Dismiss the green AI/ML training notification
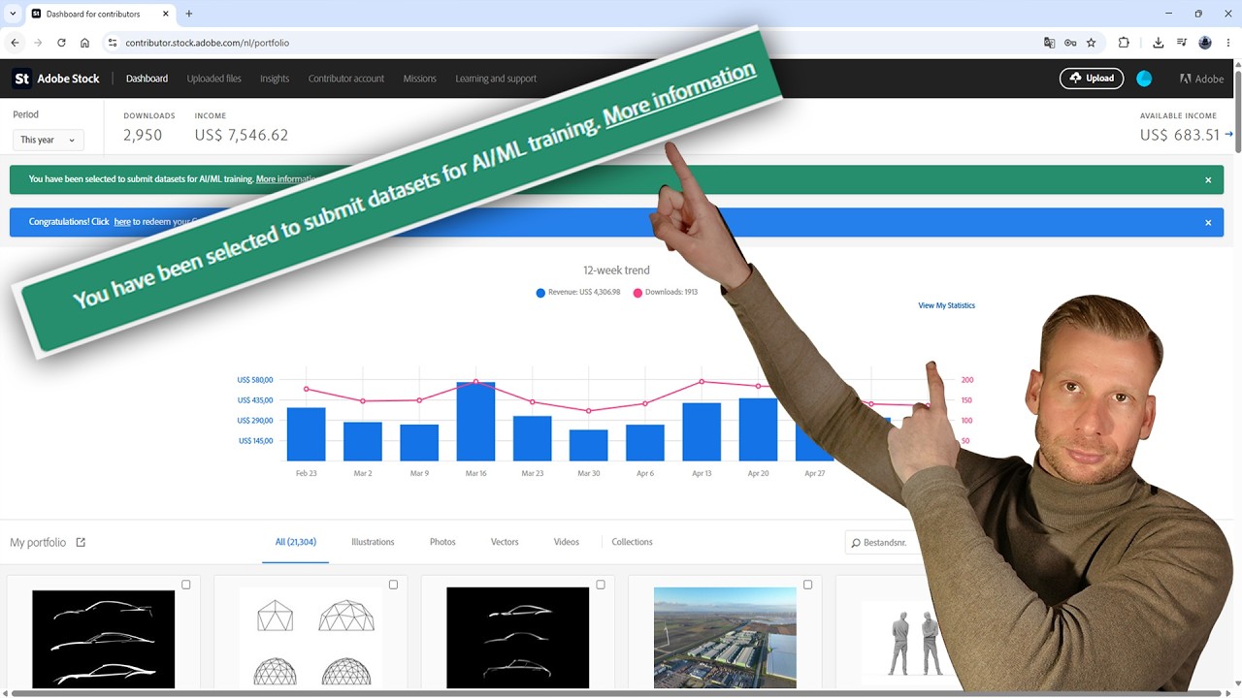Screen dimensions: 1242x698 point(1208,179)
